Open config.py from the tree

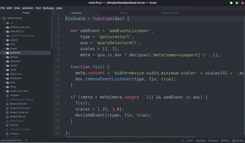(14, 133)
